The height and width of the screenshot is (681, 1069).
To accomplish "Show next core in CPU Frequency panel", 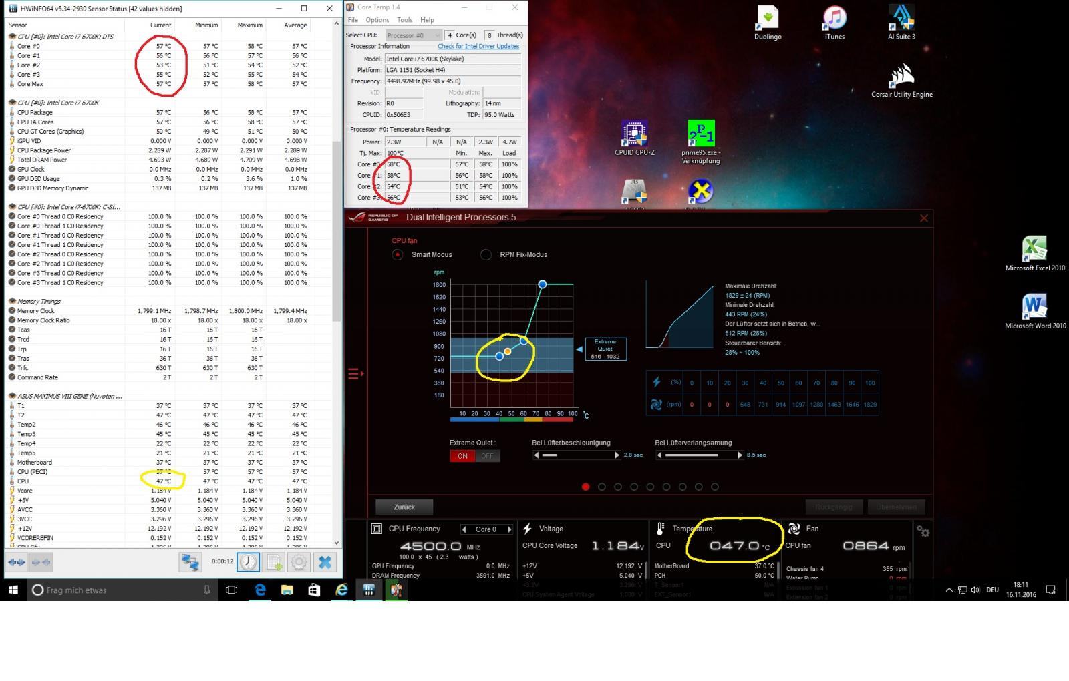I will 509,529.
